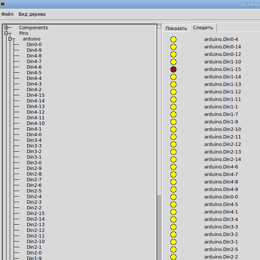The image size is (260, 260).
Task: Select Din4-10 in the pin tree
Action: pos(36,123)
